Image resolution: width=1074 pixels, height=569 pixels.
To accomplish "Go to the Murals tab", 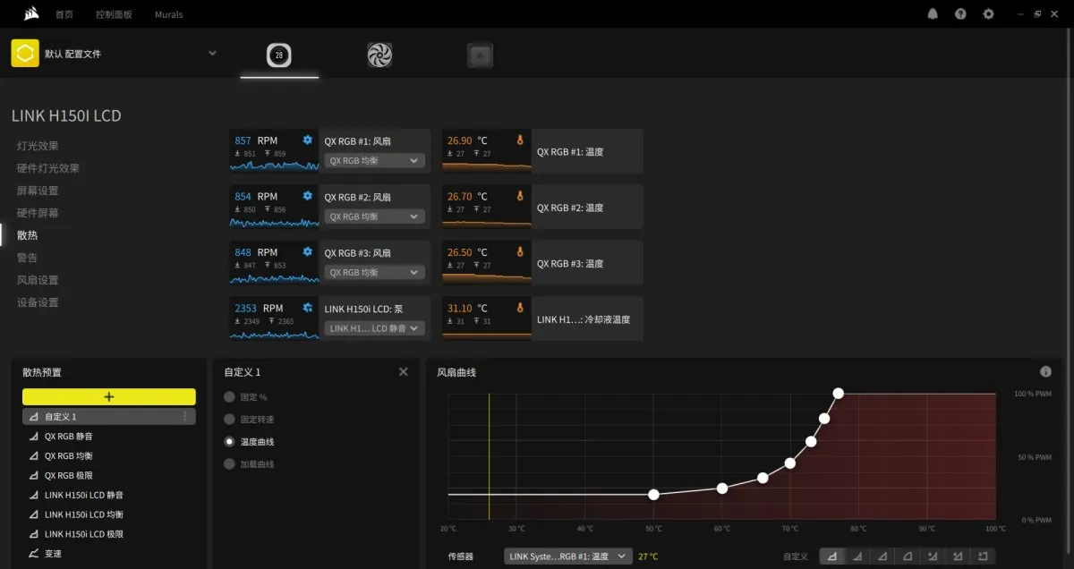I will [x=168, y=14].
